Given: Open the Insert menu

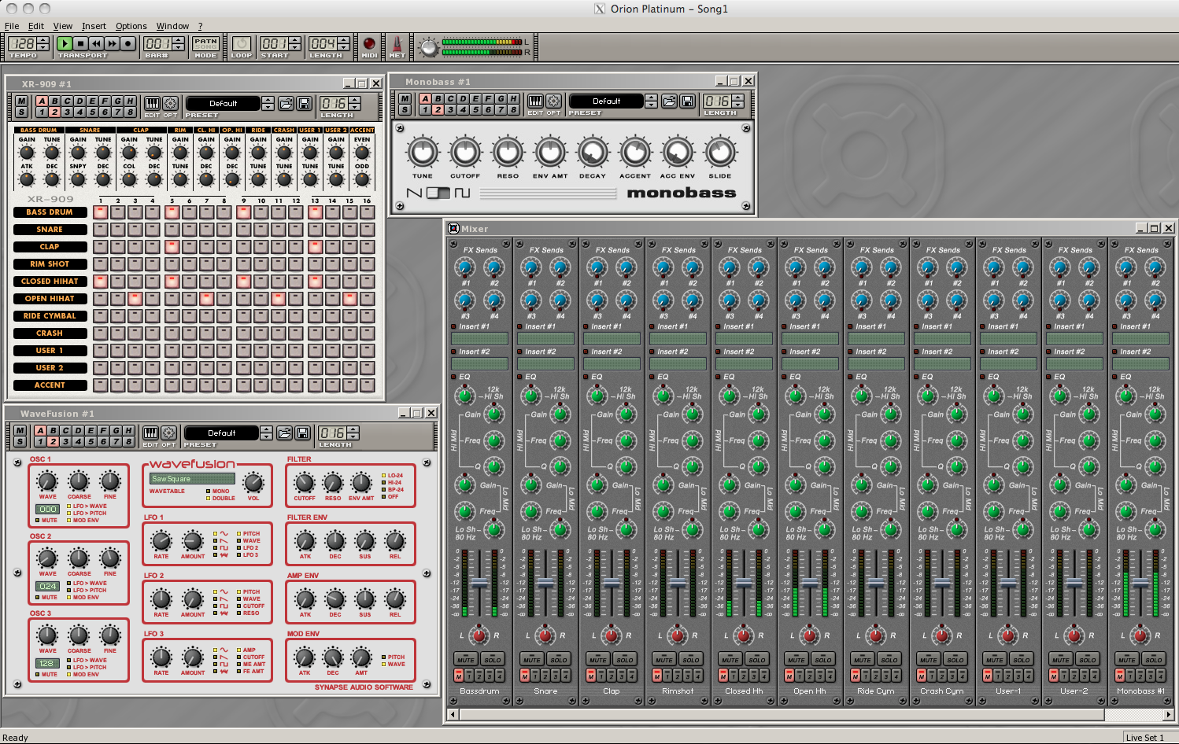Looking at the screenshot, I should click(x=94, y=26).
